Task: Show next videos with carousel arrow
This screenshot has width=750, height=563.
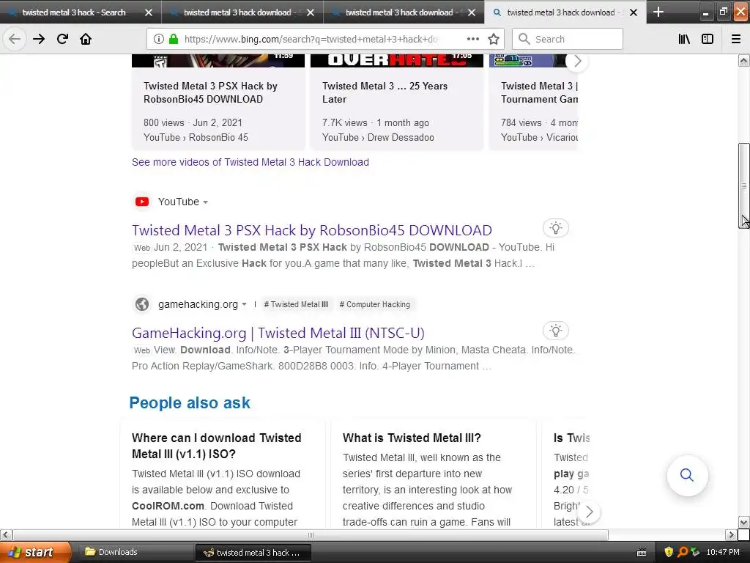Action: point(577,62)
